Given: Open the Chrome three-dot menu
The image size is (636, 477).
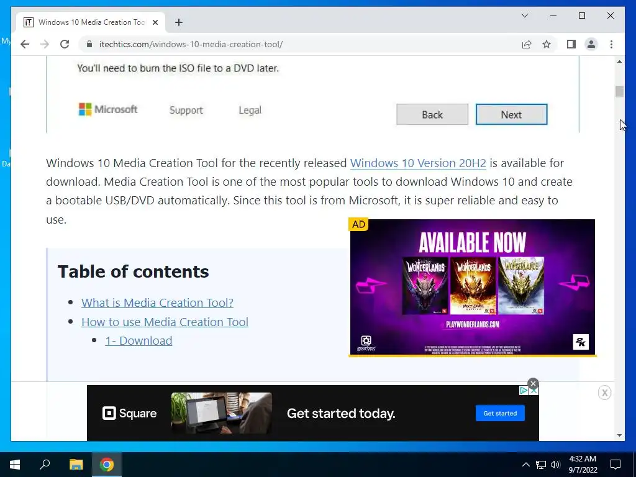Looking at the screenshot, I should (x=611, y=44).
